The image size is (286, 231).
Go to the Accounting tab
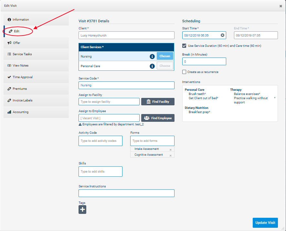[x=20, y=112]
